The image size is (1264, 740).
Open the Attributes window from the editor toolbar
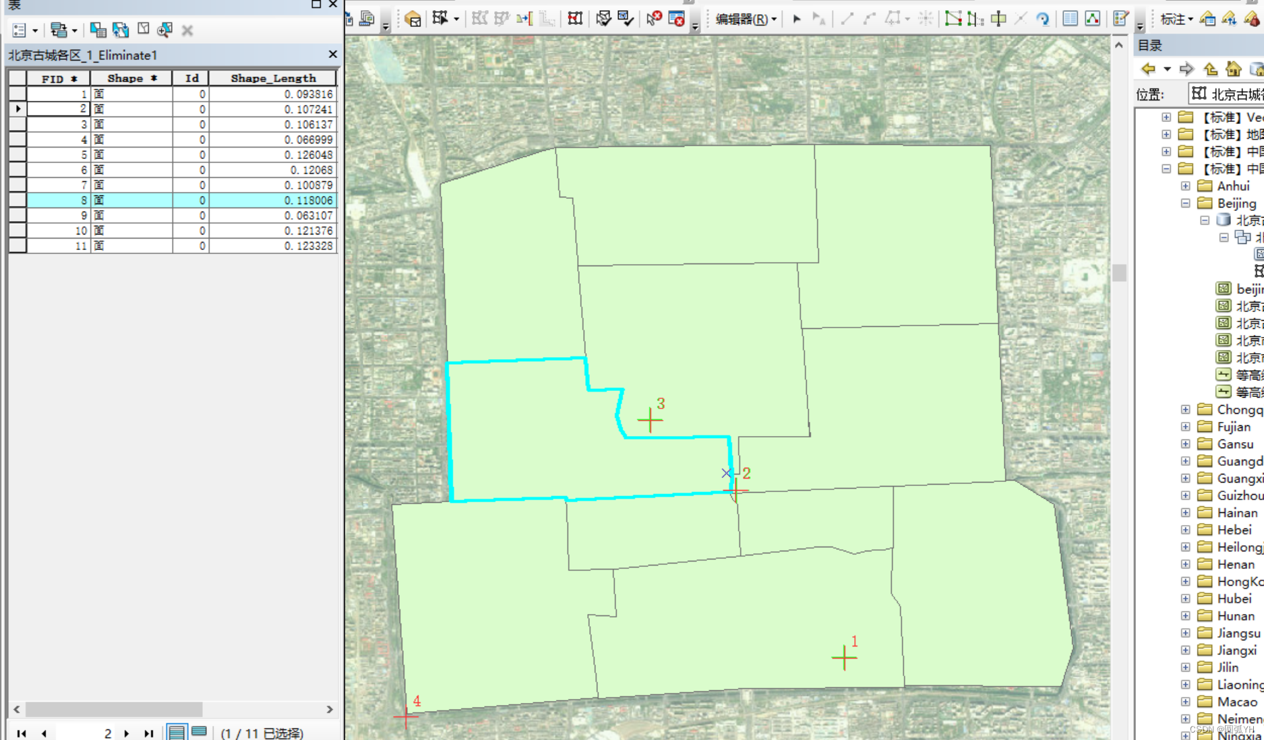click(x=1071, y=19)
